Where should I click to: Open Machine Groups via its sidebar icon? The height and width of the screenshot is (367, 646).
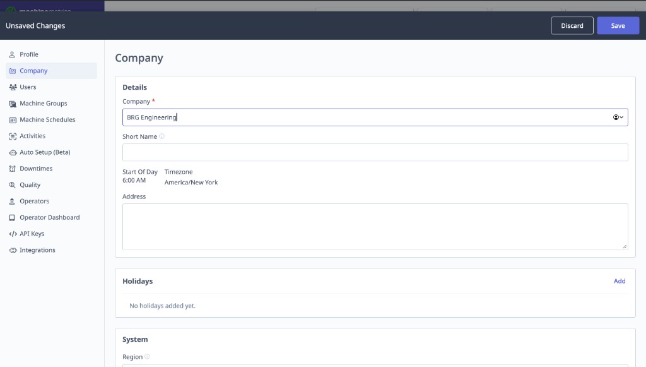11,103
